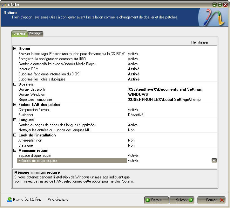Close nLite with the Fermer button

tap(211, 200)
